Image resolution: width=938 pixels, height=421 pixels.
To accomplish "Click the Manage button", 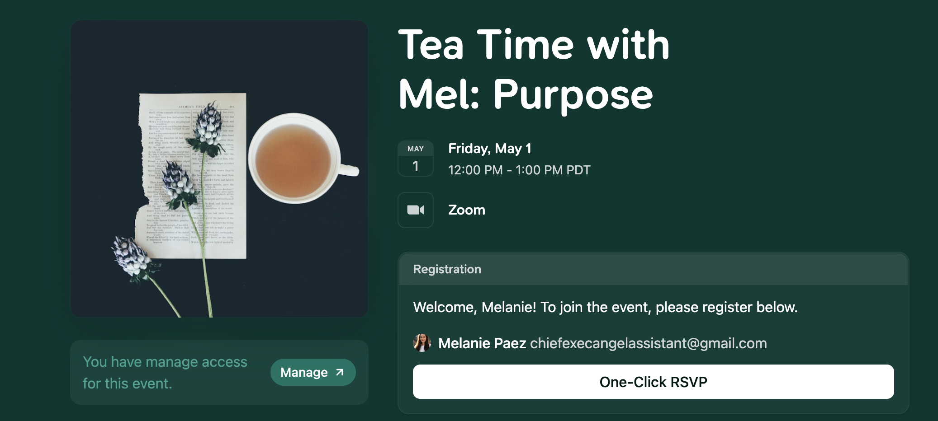I will point(313,372).
